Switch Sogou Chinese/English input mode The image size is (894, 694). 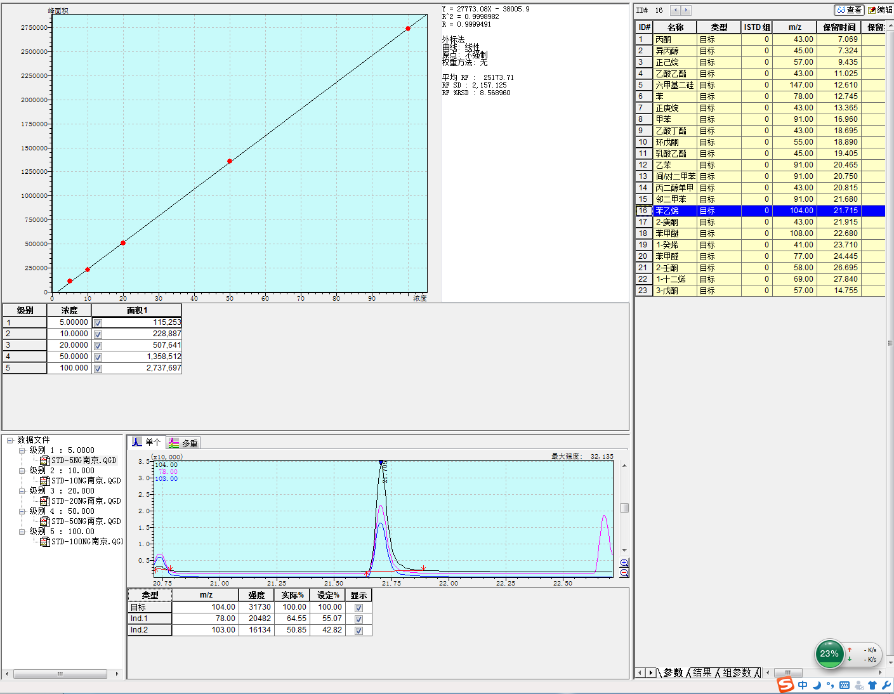803,685
